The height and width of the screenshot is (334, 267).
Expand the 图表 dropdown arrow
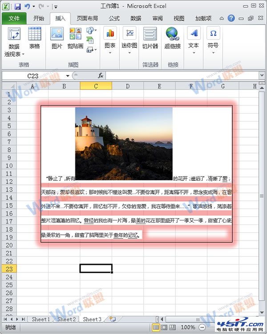coord(110,53)
